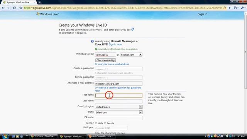Click the Windows Live ID username field
Viewport: 247px width, 139px height.
click(x=105, y=55)
